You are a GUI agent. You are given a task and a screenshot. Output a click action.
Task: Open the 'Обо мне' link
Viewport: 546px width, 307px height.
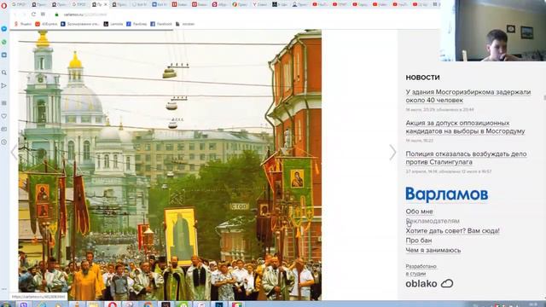pyautogui.click(x=419, y=211)
